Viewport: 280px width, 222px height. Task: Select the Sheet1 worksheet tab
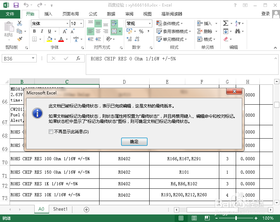(x=60, y=209)
